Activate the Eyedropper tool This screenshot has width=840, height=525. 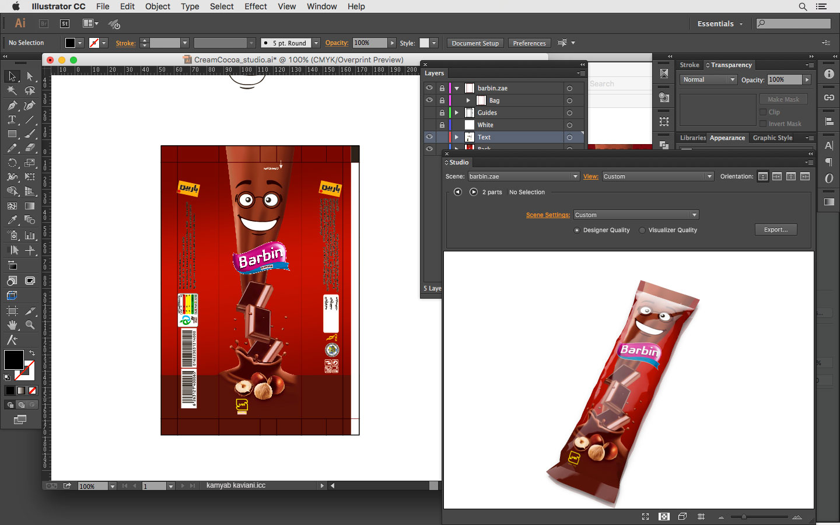click(12, 220)
